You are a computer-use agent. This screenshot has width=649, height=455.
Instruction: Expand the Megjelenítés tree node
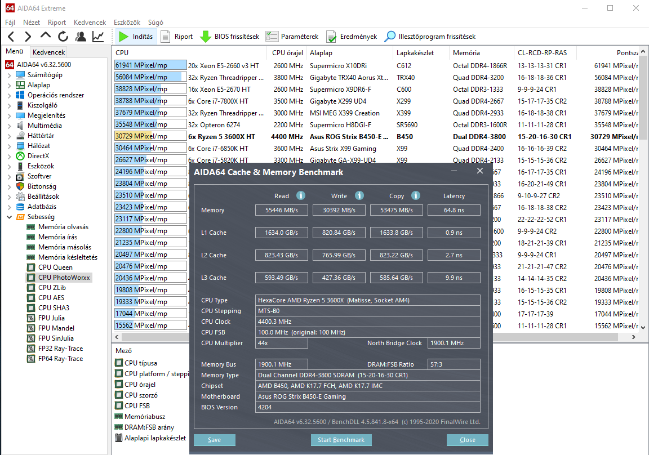(9, 115)
